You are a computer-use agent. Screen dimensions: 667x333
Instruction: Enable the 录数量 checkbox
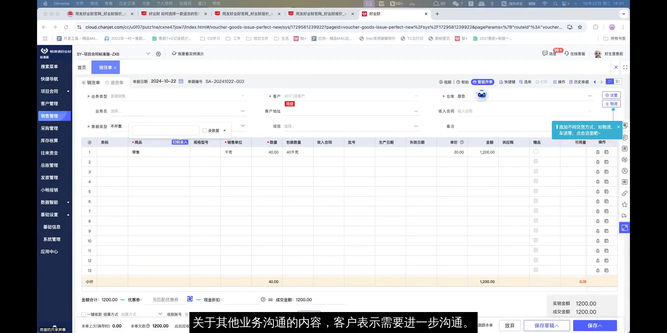205,130
